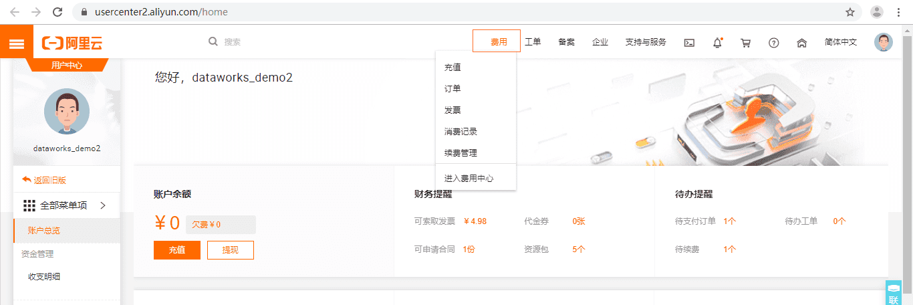
Task: Open the shopping cart
Action: pos(745,42)
